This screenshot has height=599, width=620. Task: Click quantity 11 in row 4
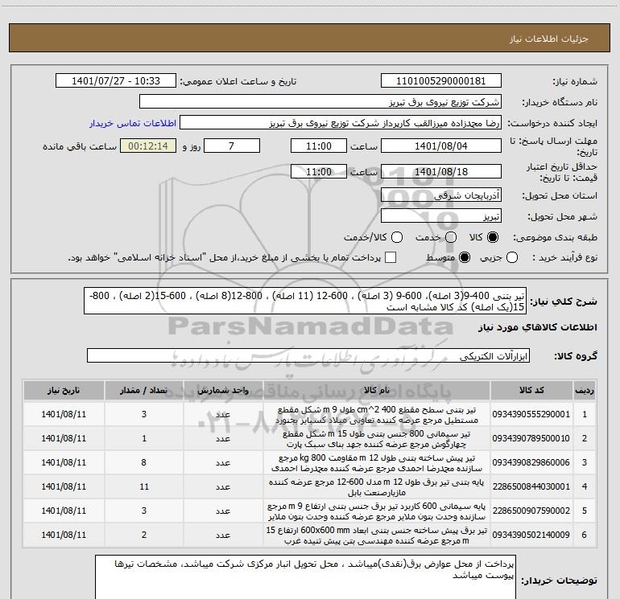click(144, 486)
